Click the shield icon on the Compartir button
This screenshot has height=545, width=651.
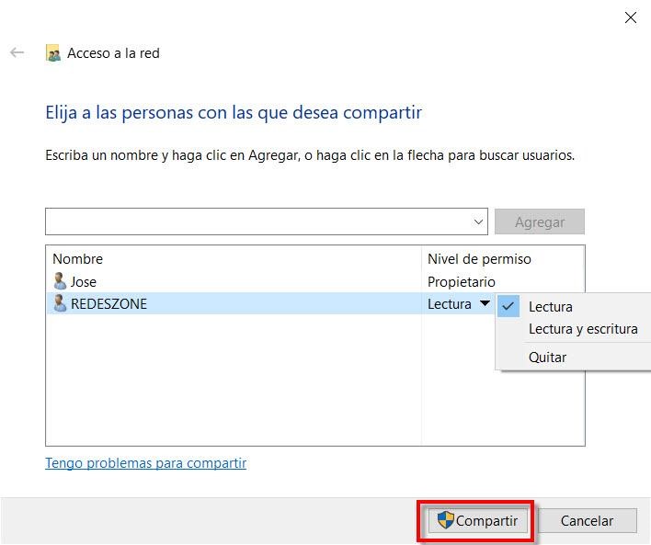pos(445,520)
